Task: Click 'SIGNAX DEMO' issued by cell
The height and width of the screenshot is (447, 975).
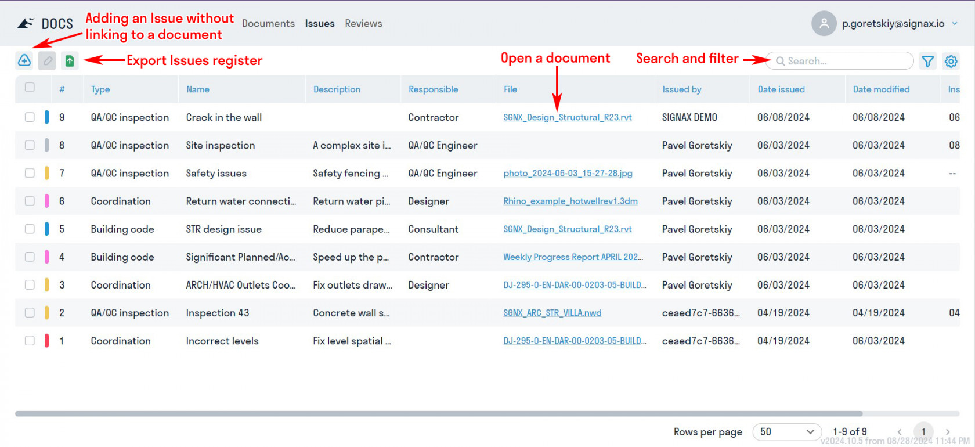Action: coord(689,117)
